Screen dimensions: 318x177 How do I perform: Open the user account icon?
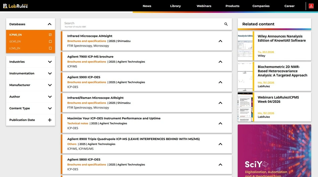[311, 6]
